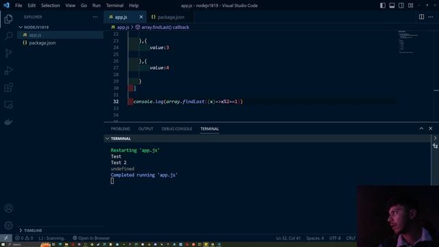Click Spaces: 4 indentation in status bar
Viewport: 439px width, 247px height.
[x=315, y=238]
